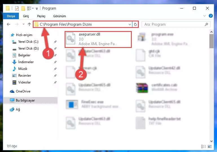Click the scrollbar up arrow
The image size is (217, 152).
[211, 32]
